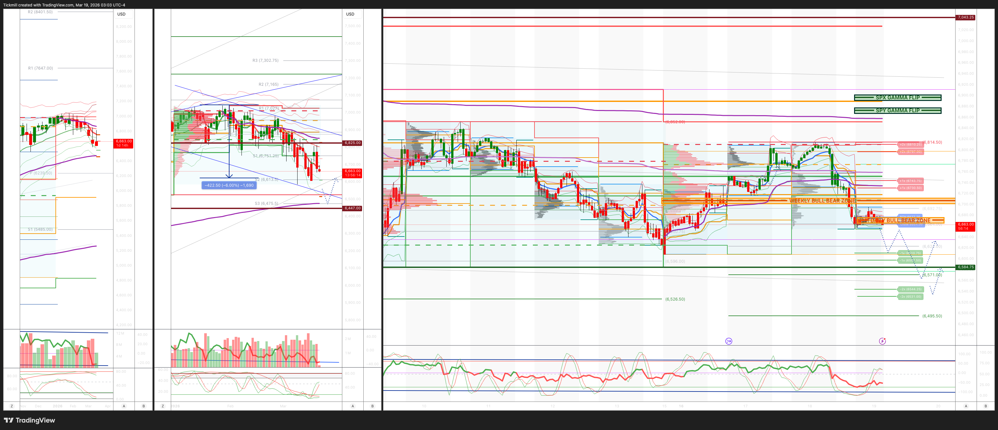Image resolution: width=998 pixels, height=430 pixels.
Task: Open USD currency selector on middle chart
Action: pos(350,14)
